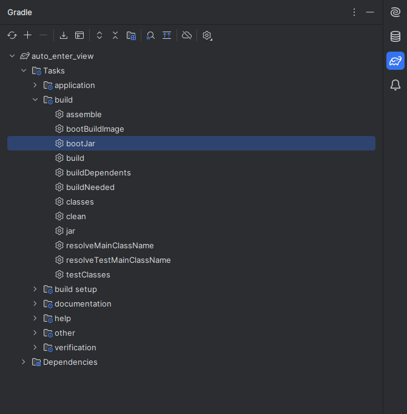Link a Gradle project with plus icon
Viewport: 407px width, 414px height.
coord(28,35)
